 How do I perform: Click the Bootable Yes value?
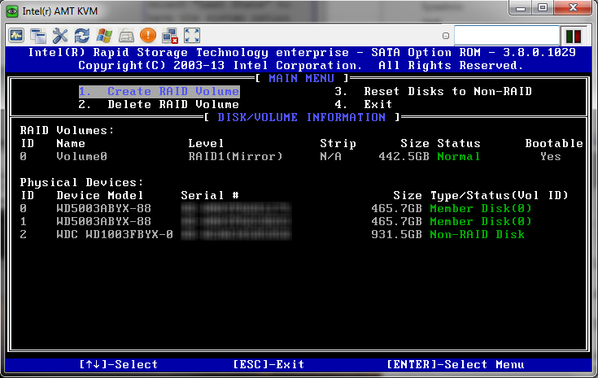pos(551,157)
